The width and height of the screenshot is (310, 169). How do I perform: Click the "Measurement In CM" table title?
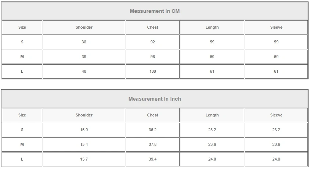click(155, 11)
